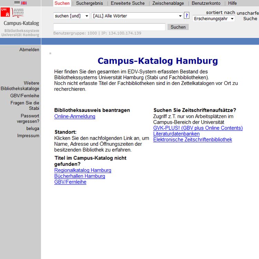
Task: Click the Suchen search button
Action: [x=178, y=27]
